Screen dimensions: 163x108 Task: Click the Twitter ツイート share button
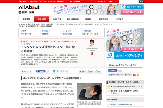(25, 71)
